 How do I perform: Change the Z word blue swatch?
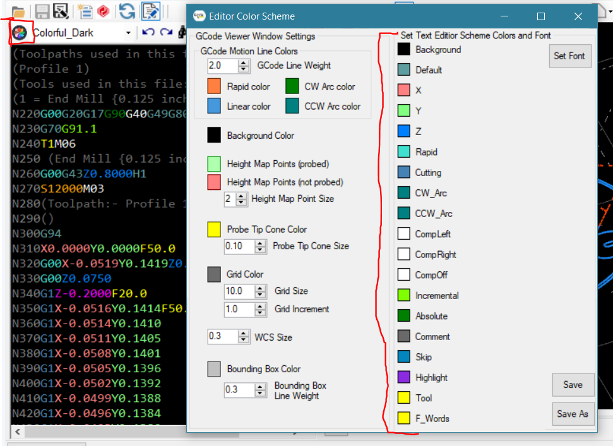404,131
